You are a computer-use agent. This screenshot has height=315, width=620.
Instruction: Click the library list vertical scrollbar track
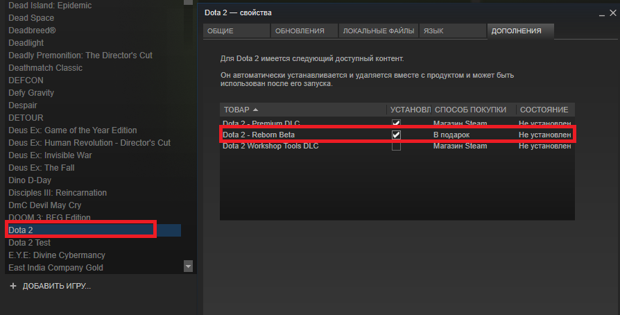point(188,133)
